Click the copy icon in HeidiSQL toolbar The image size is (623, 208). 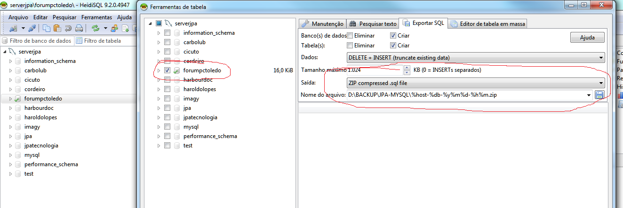(47, 28)
